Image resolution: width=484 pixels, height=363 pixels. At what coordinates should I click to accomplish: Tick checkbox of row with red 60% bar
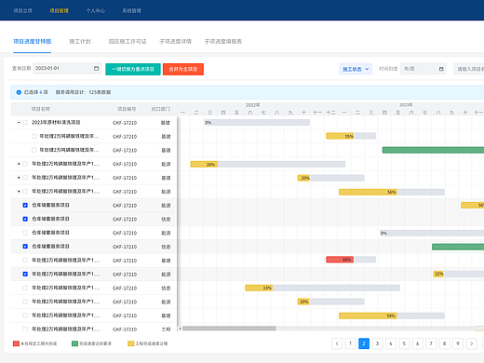25,261
